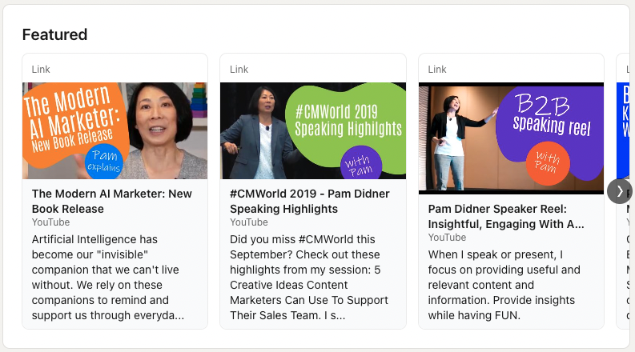Click YouTube source under #CMWorld card
The width and height of the screenshot is (635, 352).
249,222
